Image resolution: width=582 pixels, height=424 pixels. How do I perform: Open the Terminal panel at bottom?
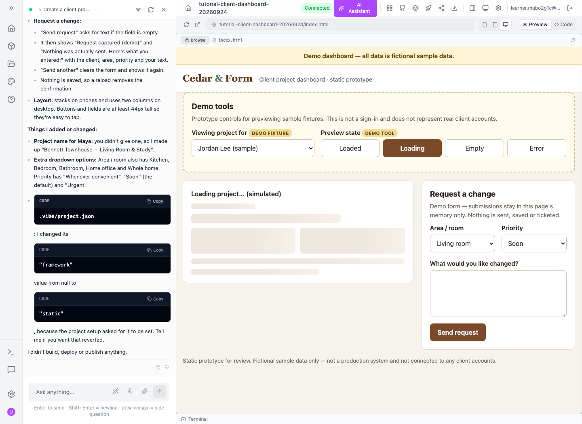[195, 419]
